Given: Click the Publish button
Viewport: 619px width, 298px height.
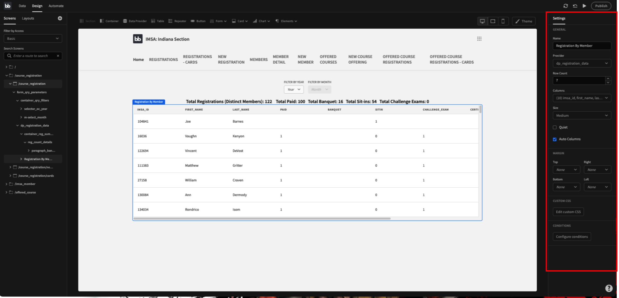Looking at the screenshot, I should [x=601, y=6].
